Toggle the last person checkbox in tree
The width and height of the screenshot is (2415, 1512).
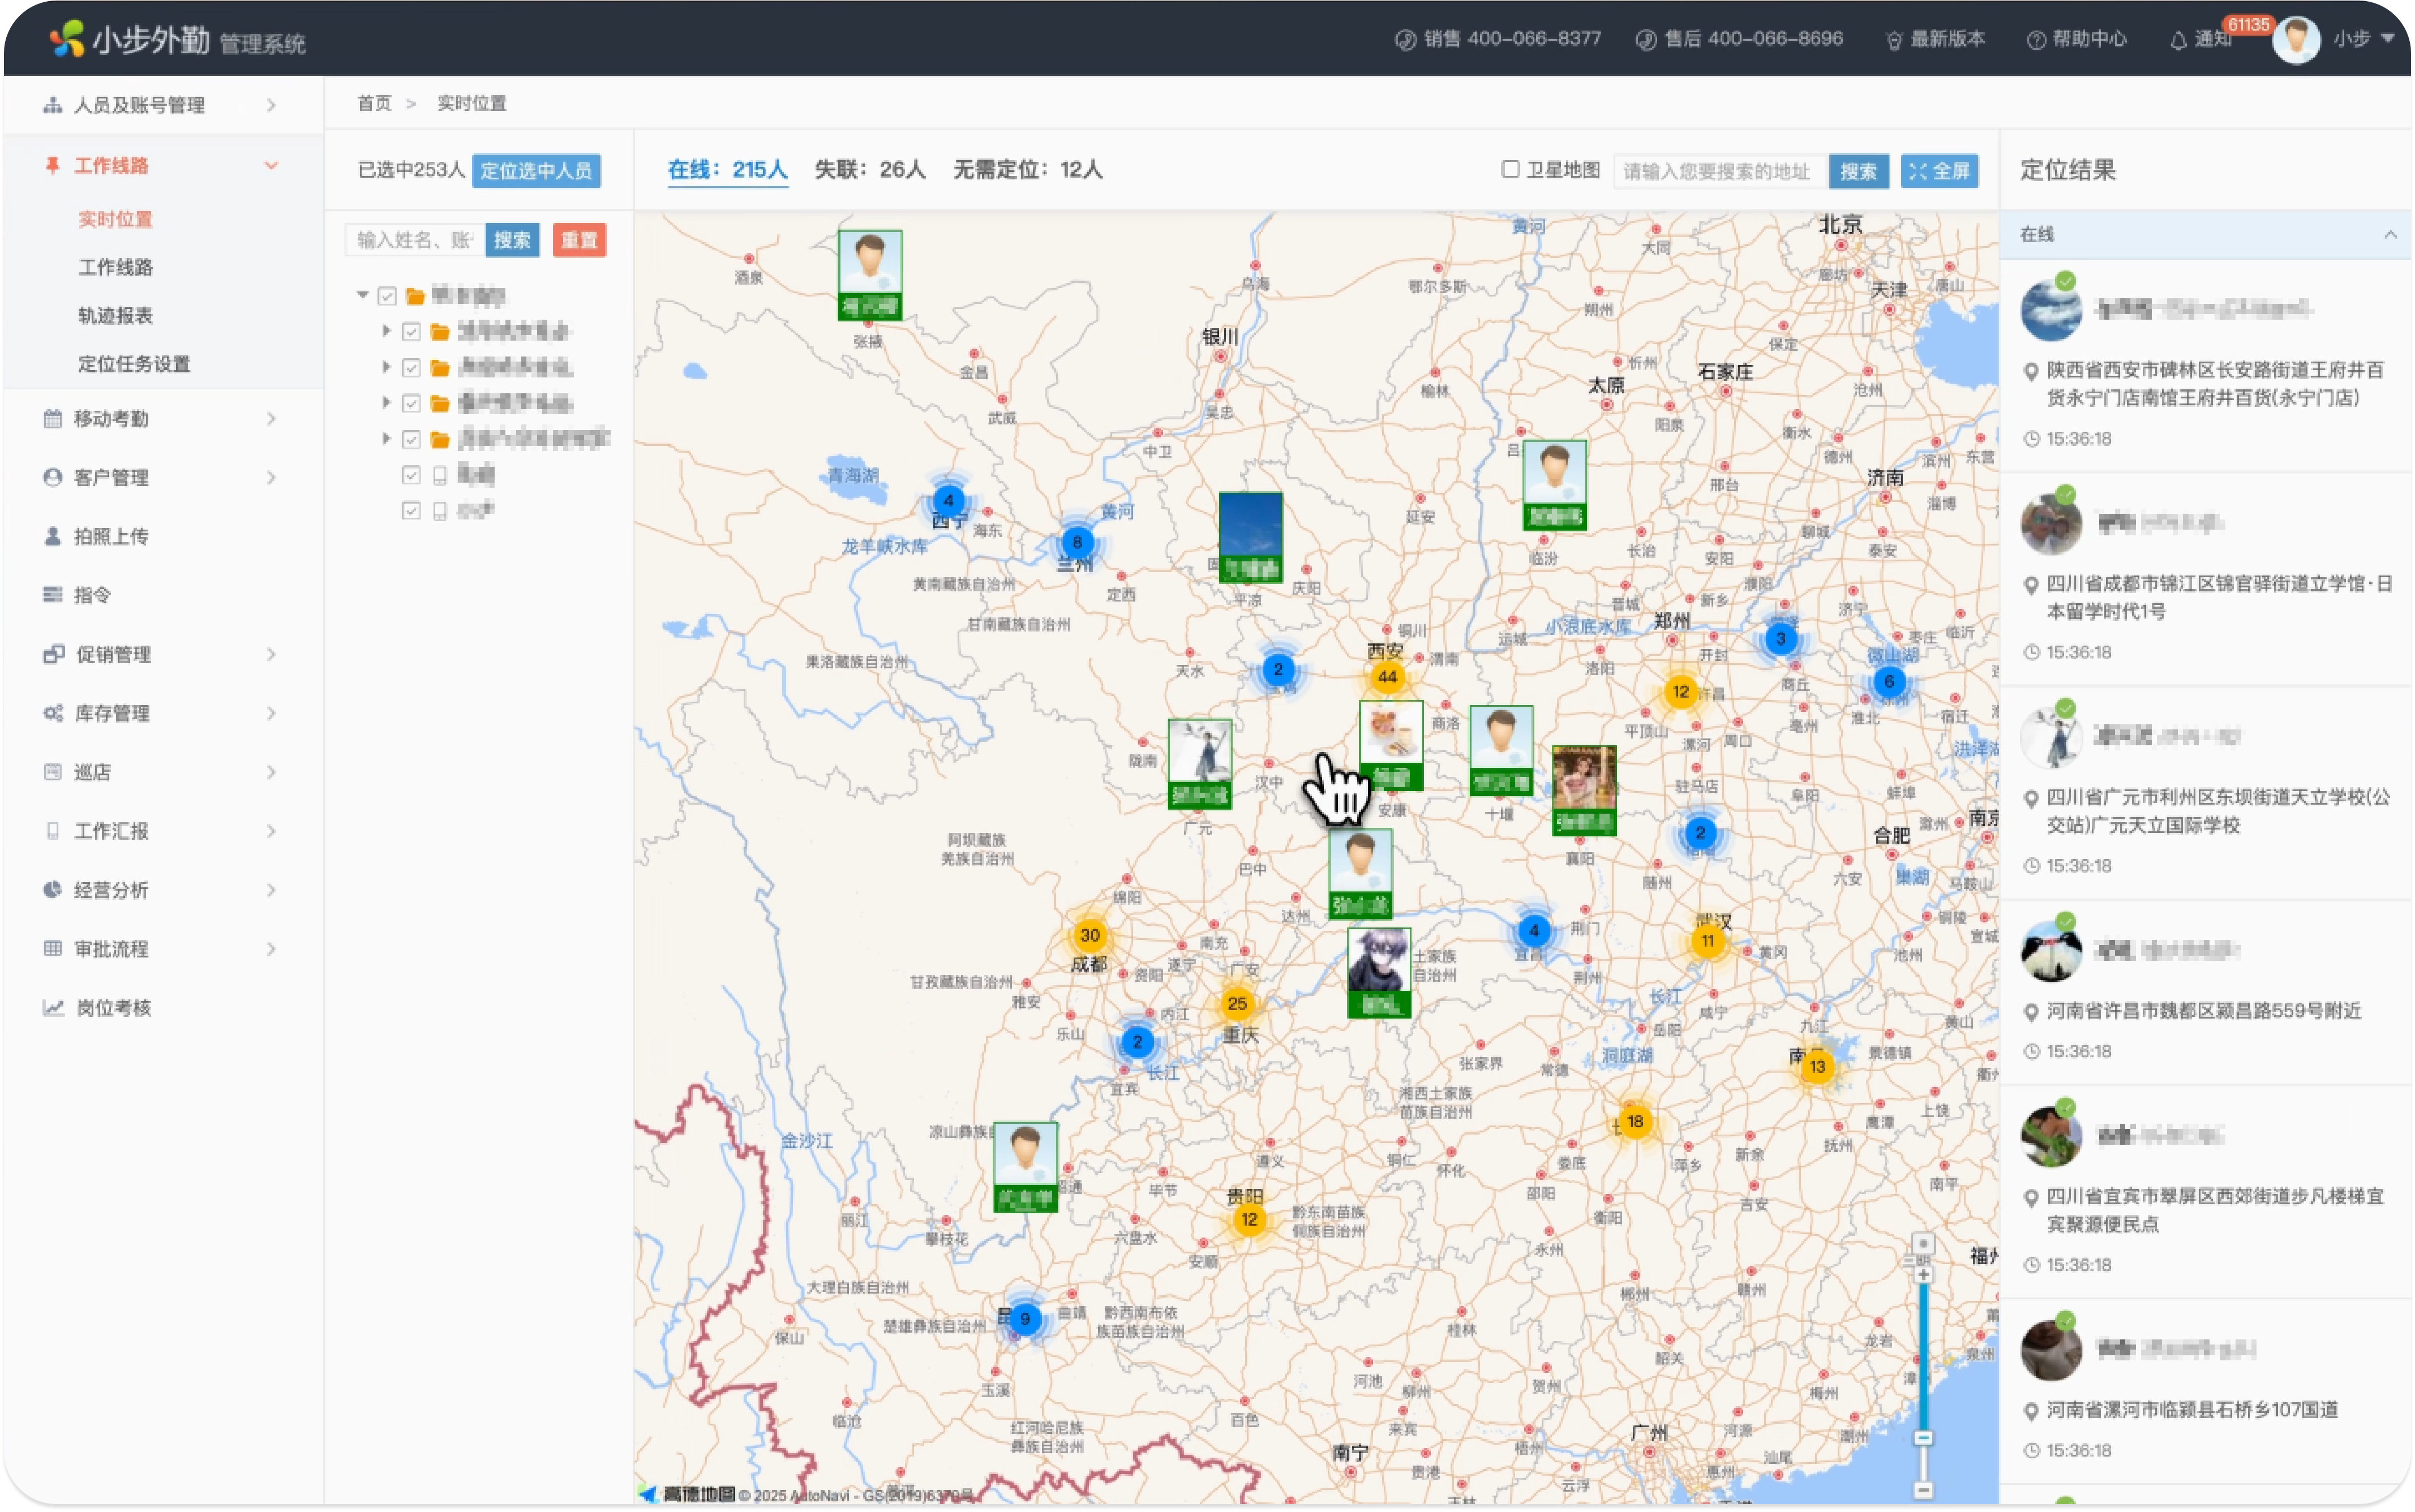click(x=411, y=511)
